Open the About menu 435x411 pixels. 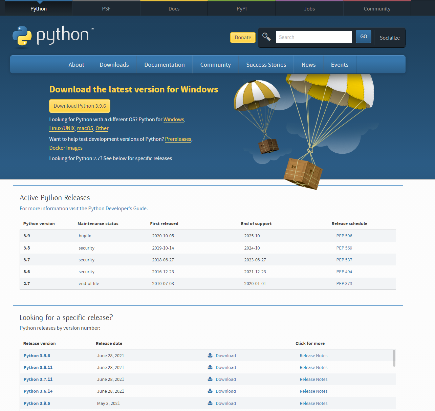(77, 65)
